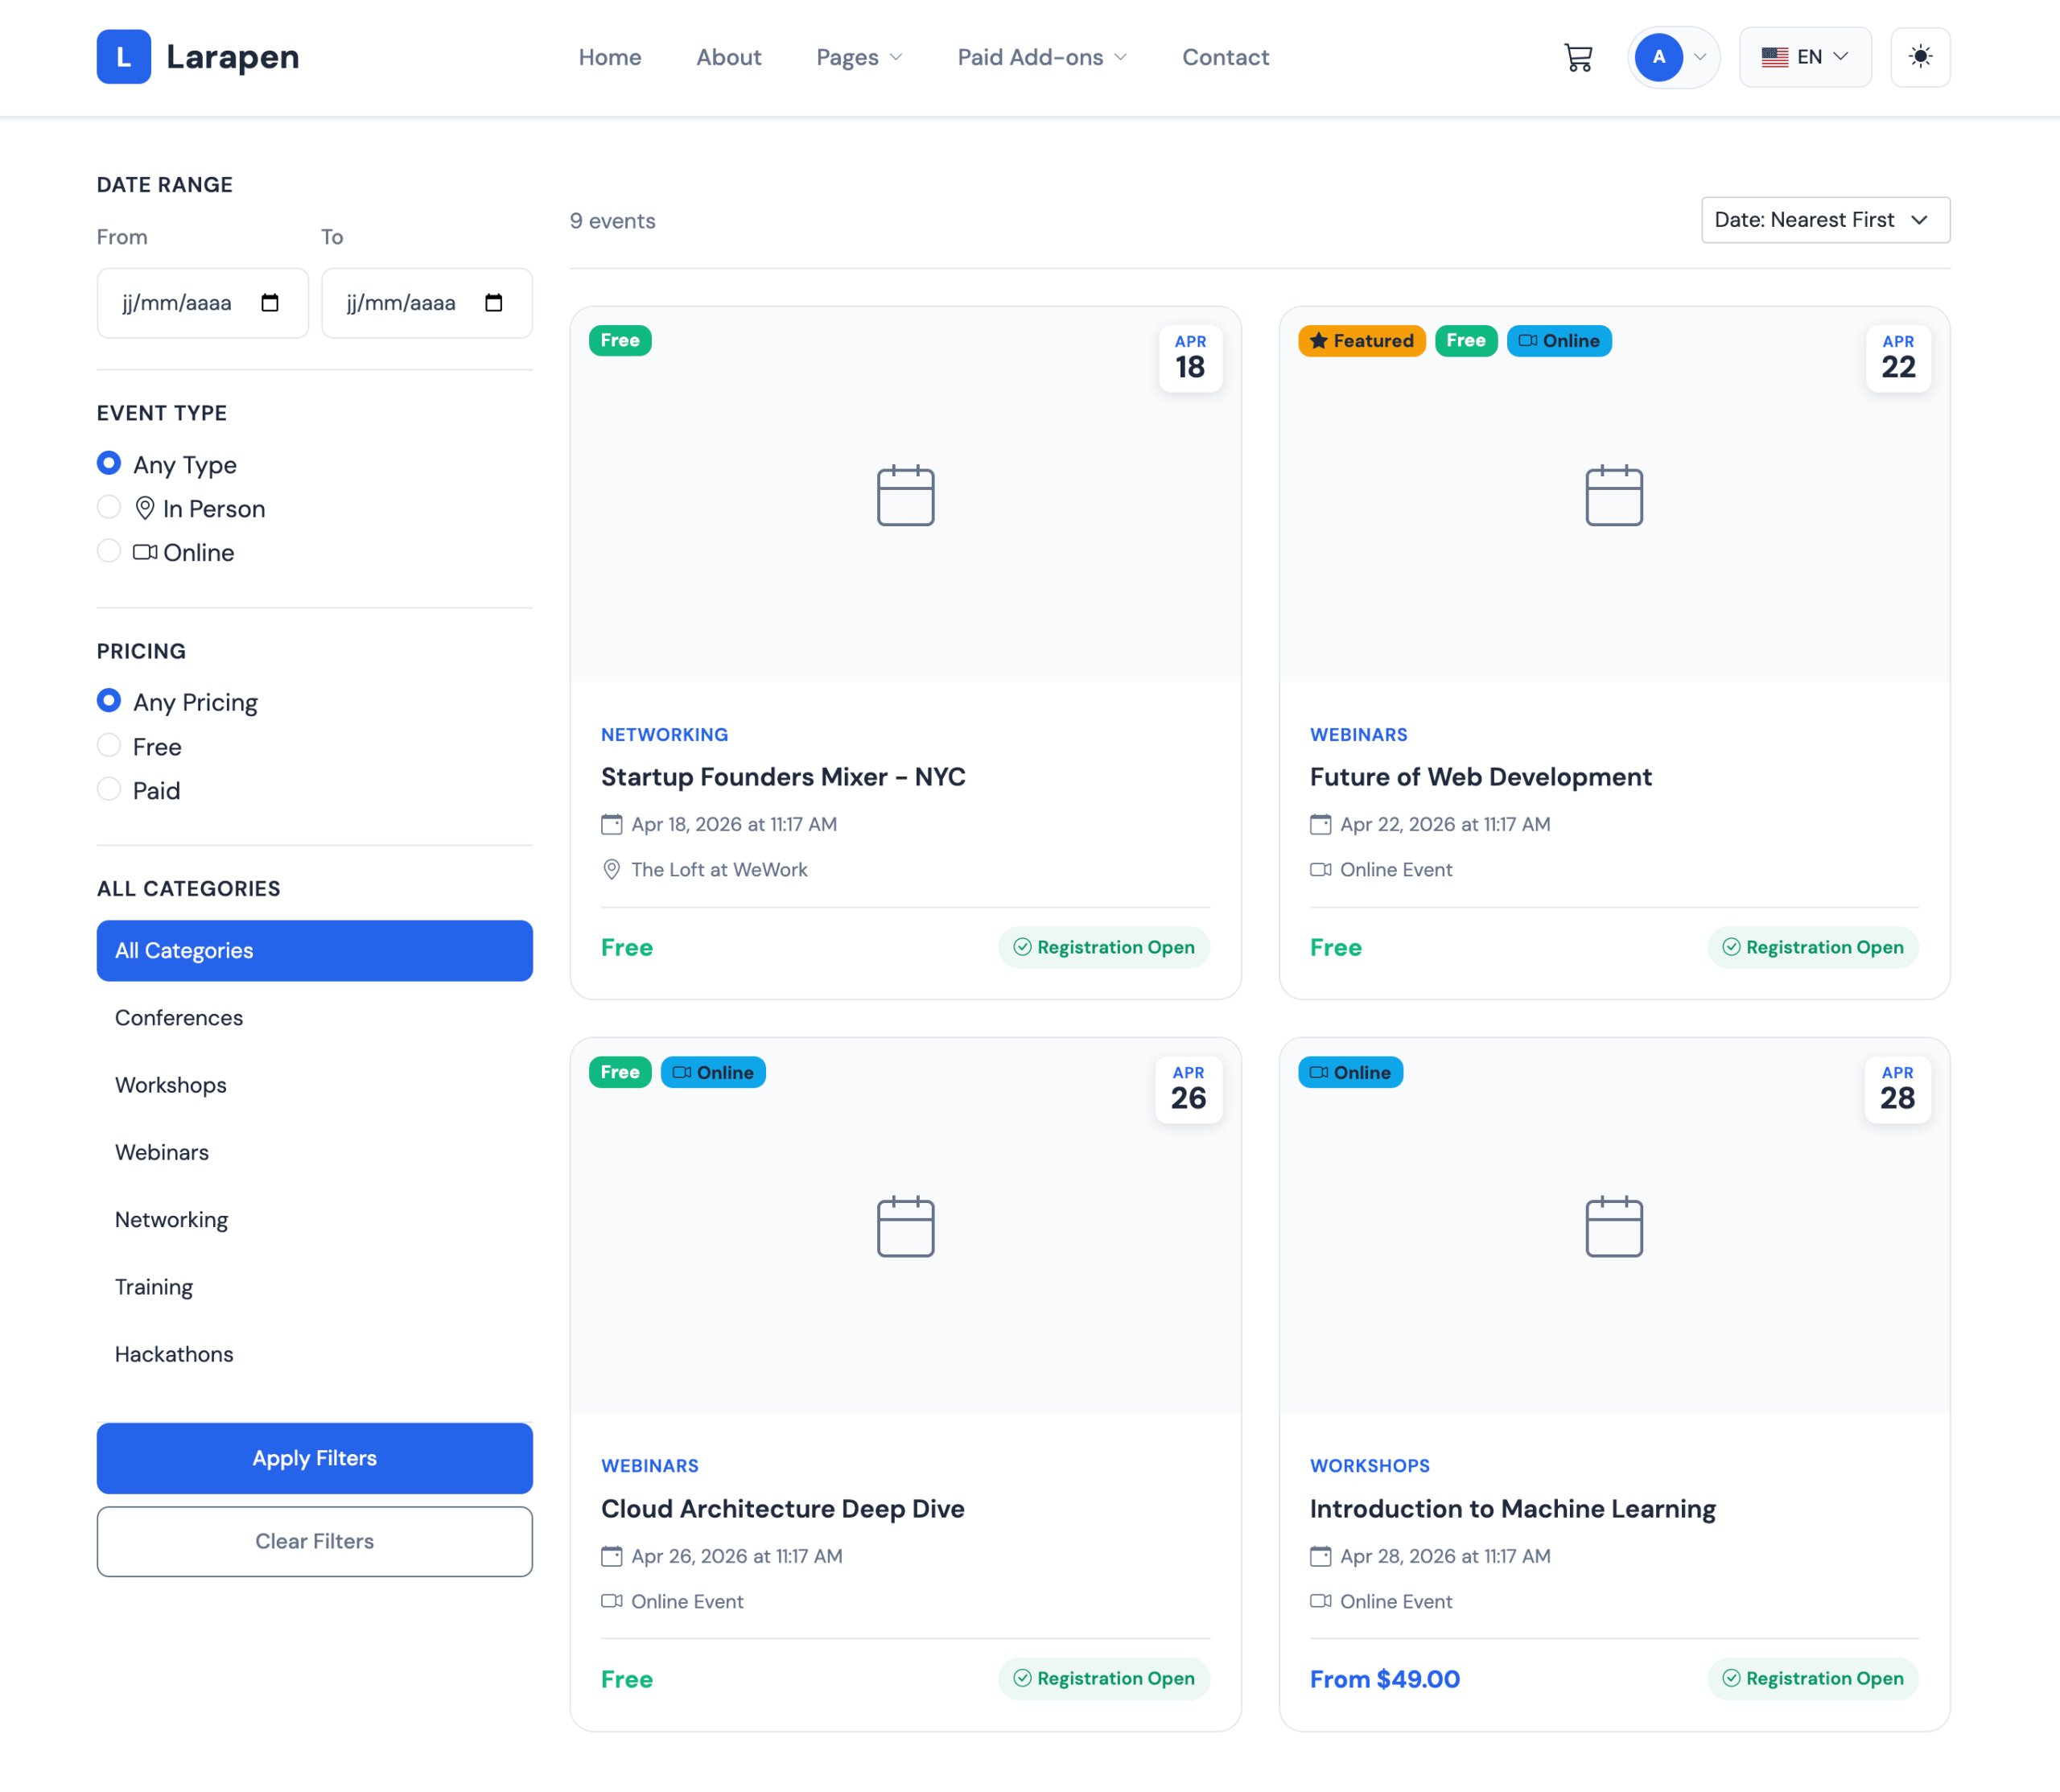Click the Featured star badge

click(x=1361, y=341)
